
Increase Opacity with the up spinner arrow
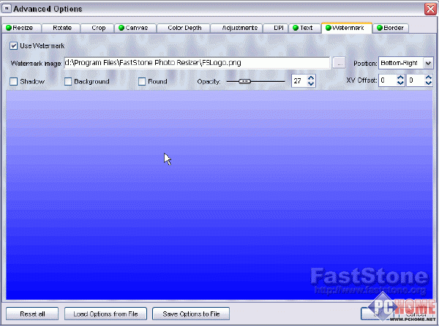click(311, 78)
